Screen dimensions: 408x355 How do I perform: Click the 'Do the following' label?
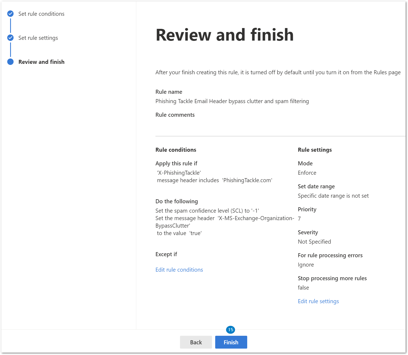177,201
